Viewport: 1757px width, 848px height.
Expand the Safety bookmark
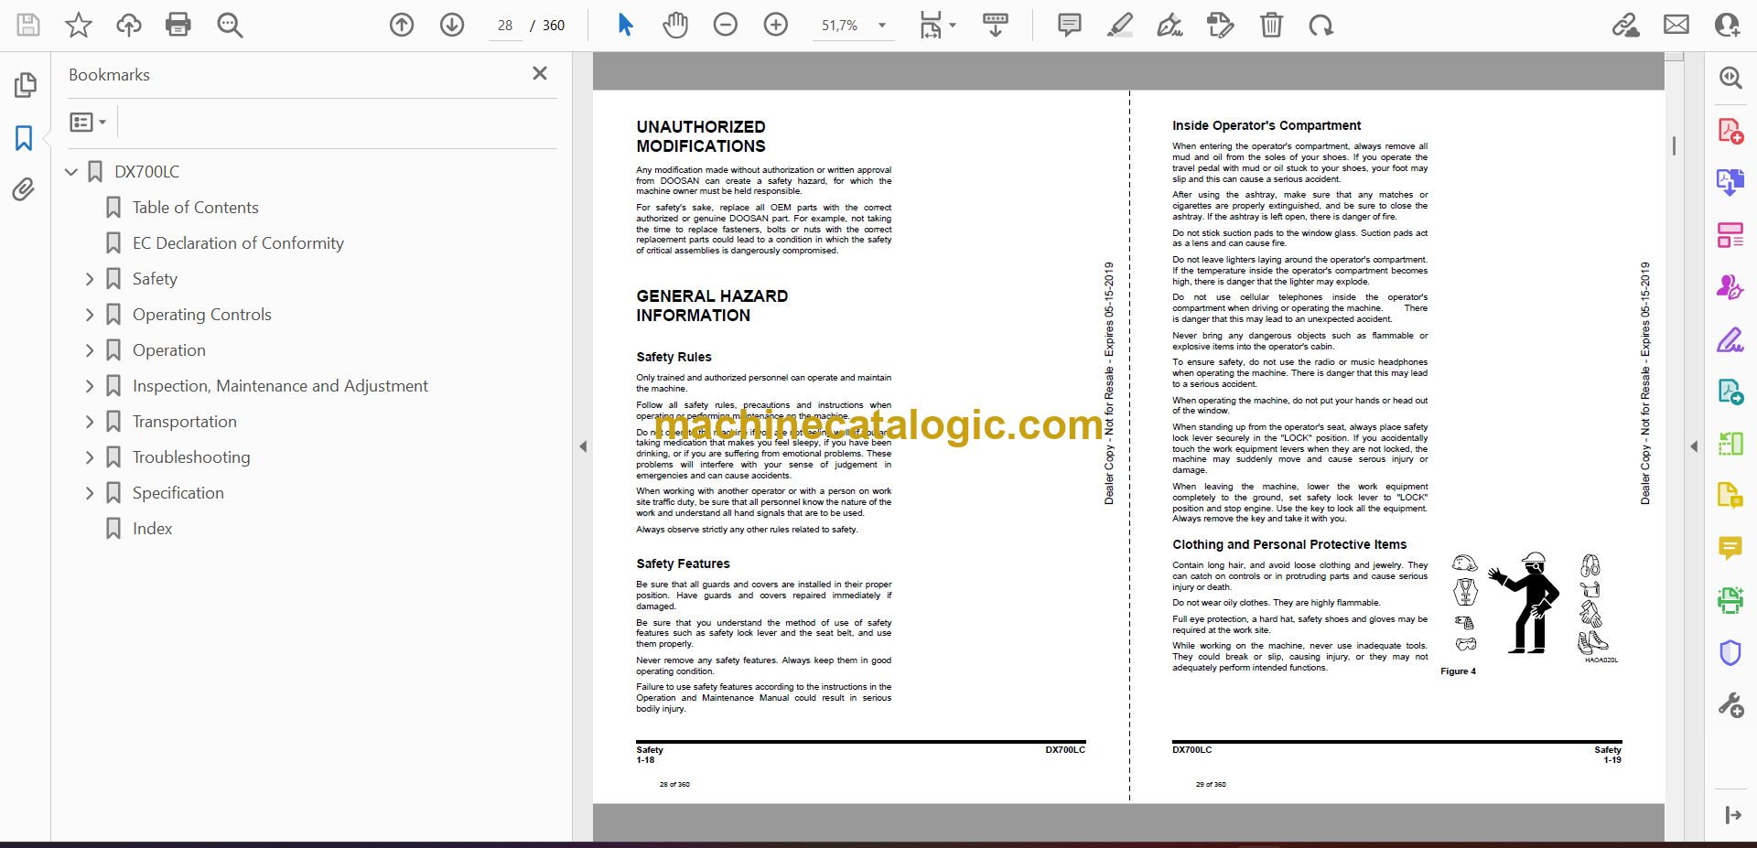click(90, 279)
